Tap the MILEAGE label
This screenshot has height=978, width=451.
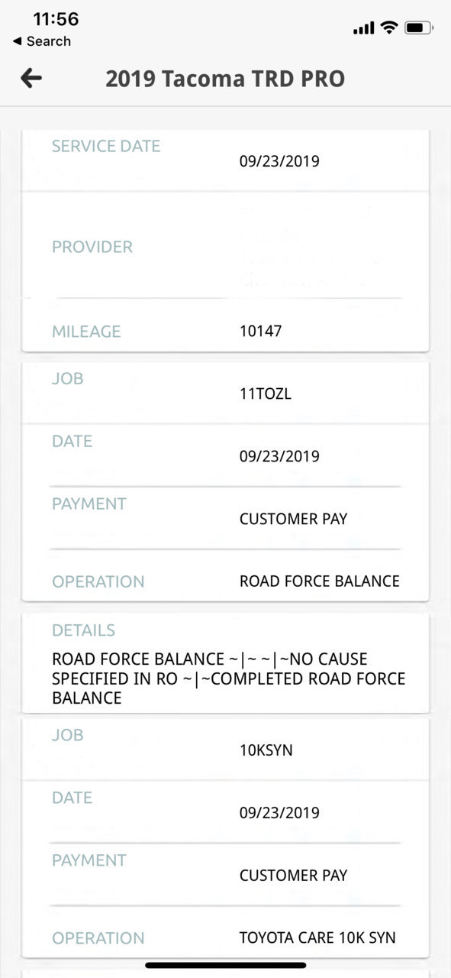point(86,332)
